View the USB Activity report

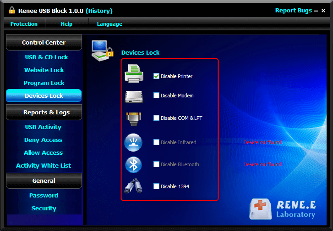(x=43, y=127)
